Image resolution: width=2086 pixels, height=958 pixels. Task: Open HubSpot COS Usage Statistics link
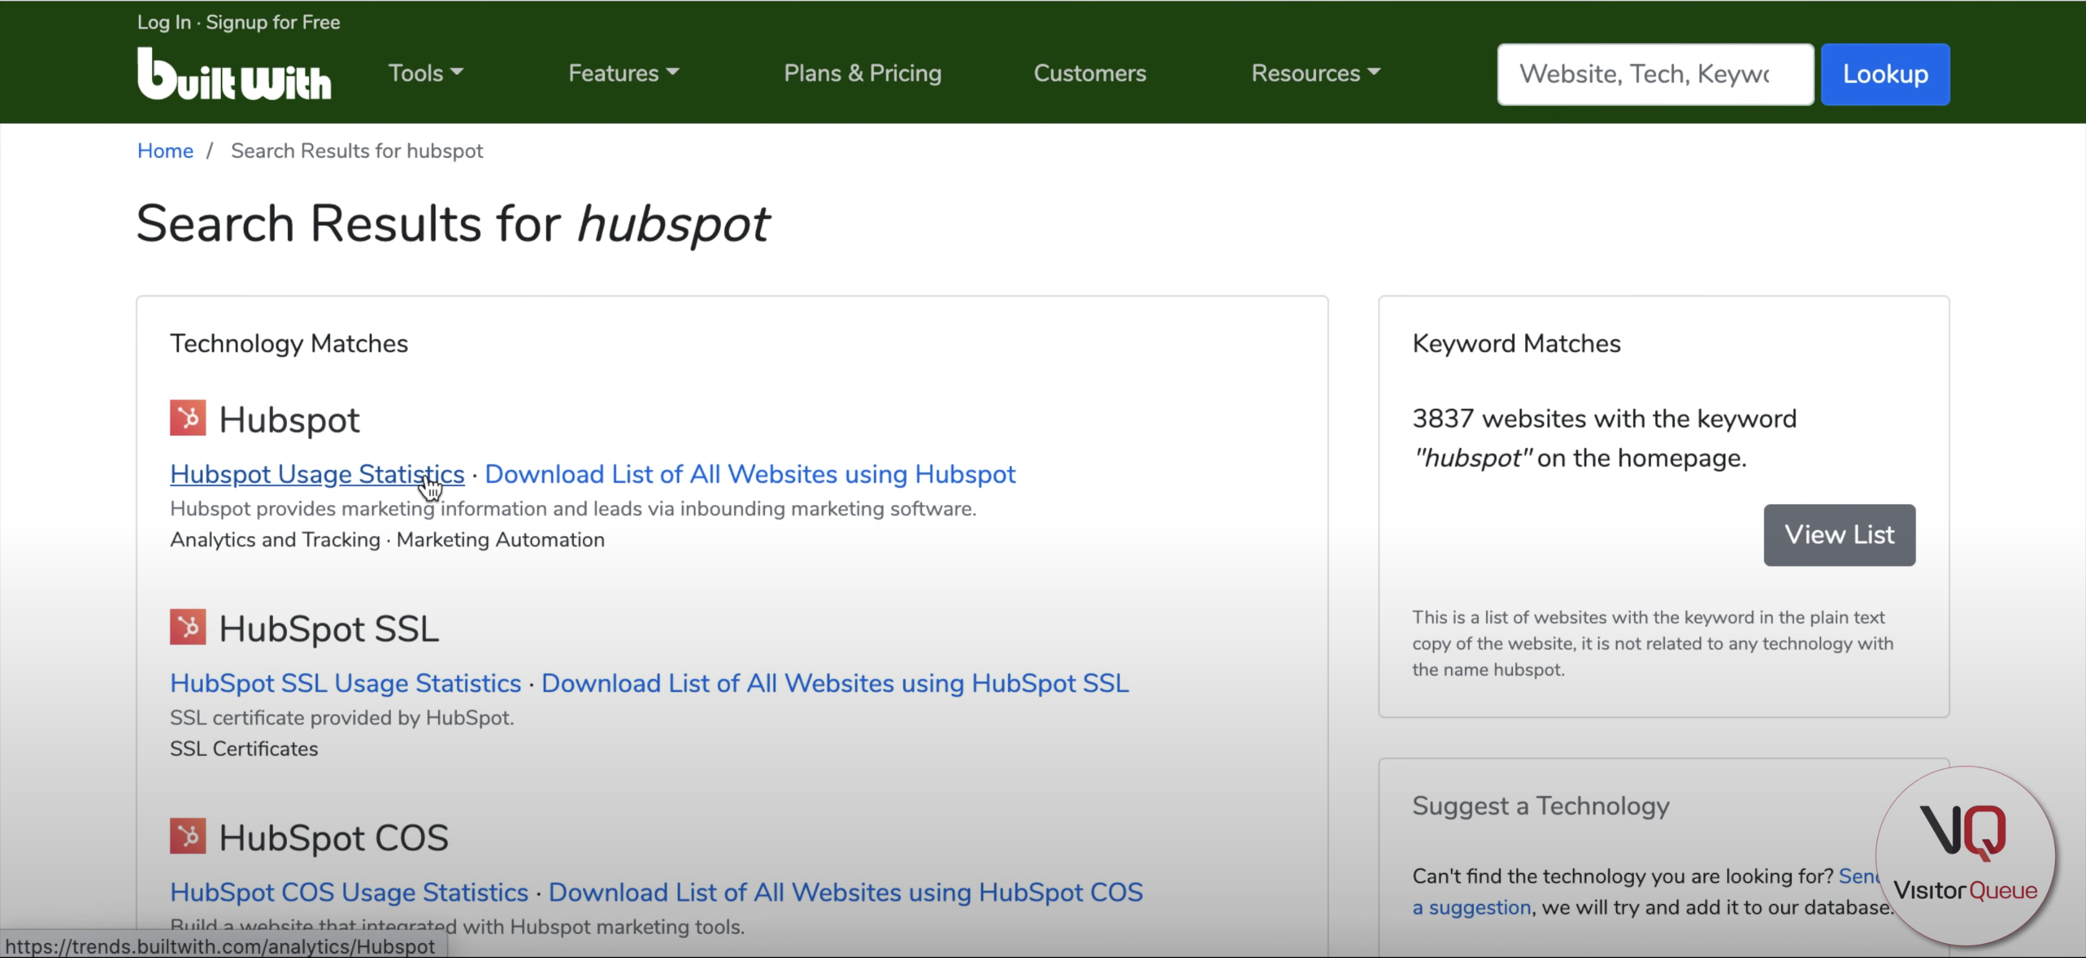(349, 892)
